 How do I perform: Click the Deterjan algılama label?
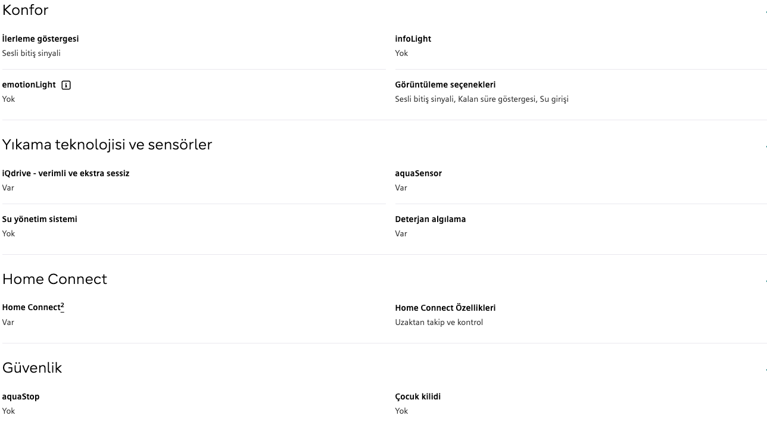coord(430,219)
